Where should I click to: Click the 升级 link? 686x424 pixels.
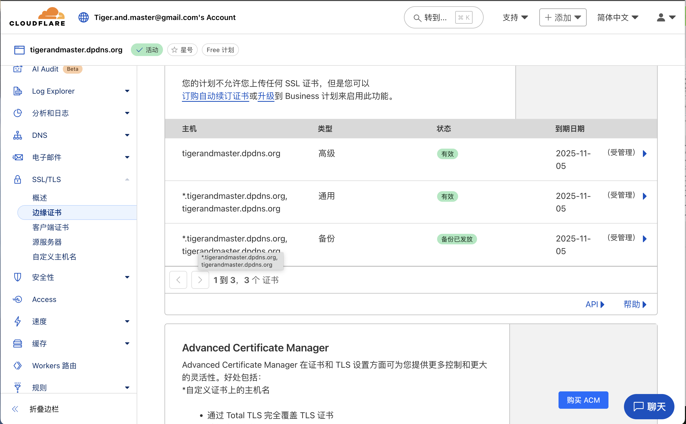(266, 96)
